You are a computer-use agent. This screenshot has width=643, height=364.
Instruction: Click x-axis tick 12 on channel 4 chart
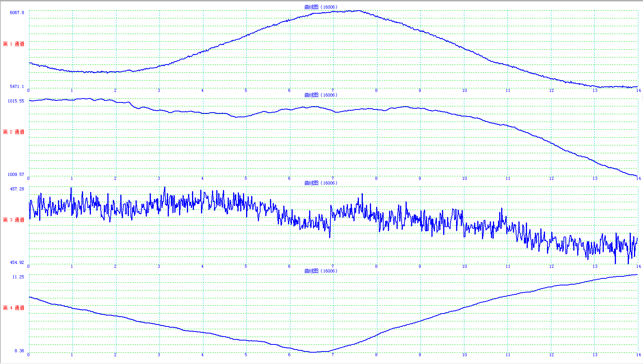coord(551,355)
